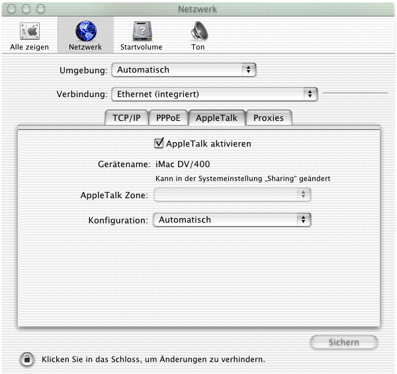Image resolution: width=397 pixels, height=374 pixels.
Task: Open the Umgebung dropdown
Action: tap(184, 70)
